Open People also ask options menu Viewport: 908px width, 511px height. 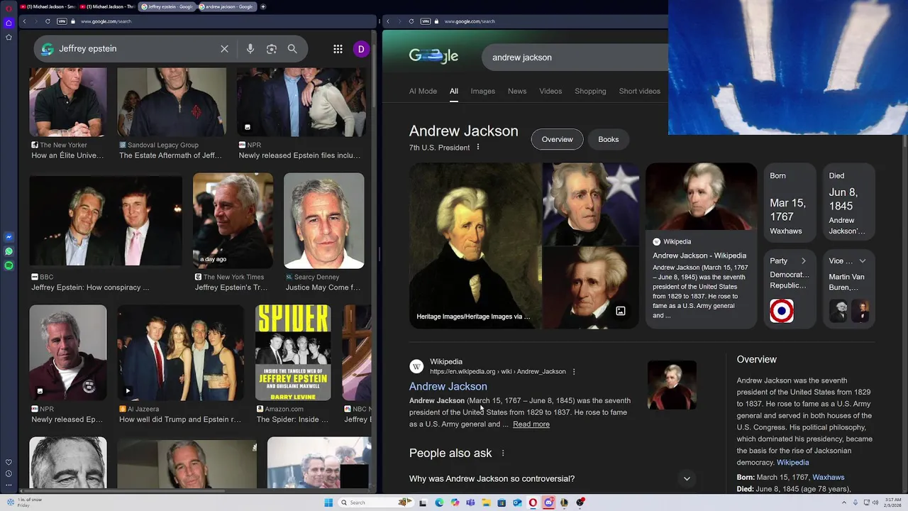click(503, 453)
